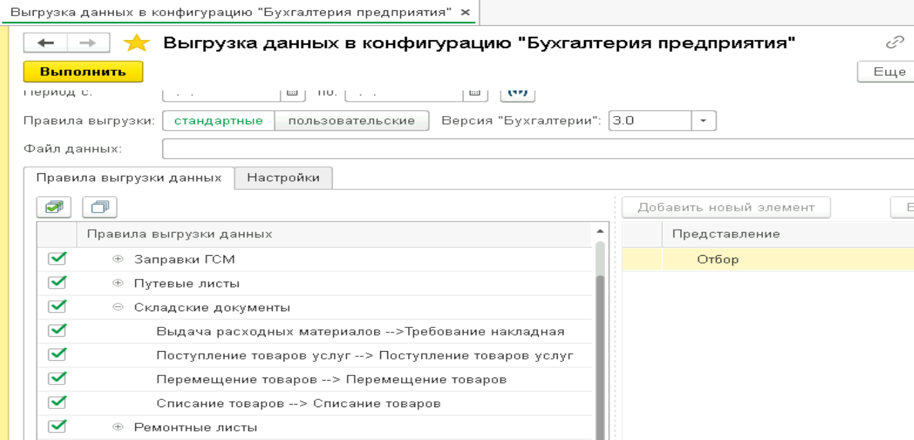Click the back arrow navigation icon
The width and height of the screenshot is (914, 440).
coord(45,43)
